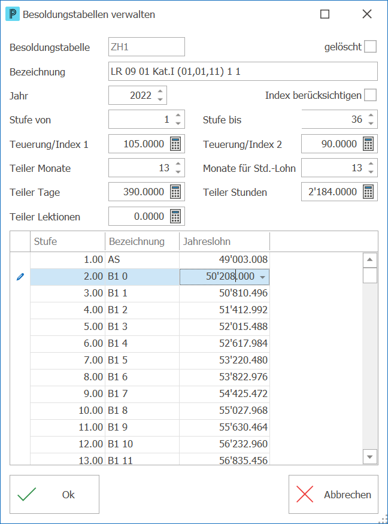Click Jahreslohn cell 49'003.008
Screen dimensions: 388x524
(225, 260)
